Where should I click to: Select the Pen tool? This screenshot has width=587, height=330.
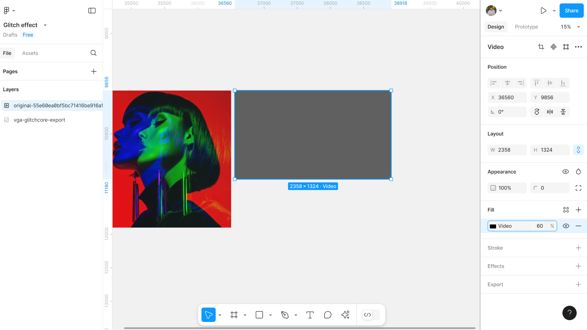click(x=285, y=315)
